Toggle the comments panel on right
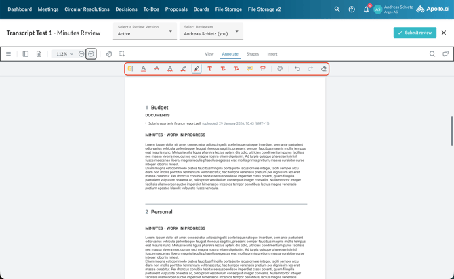This screenshot has height=279, width=454. [x=445, y=54]
